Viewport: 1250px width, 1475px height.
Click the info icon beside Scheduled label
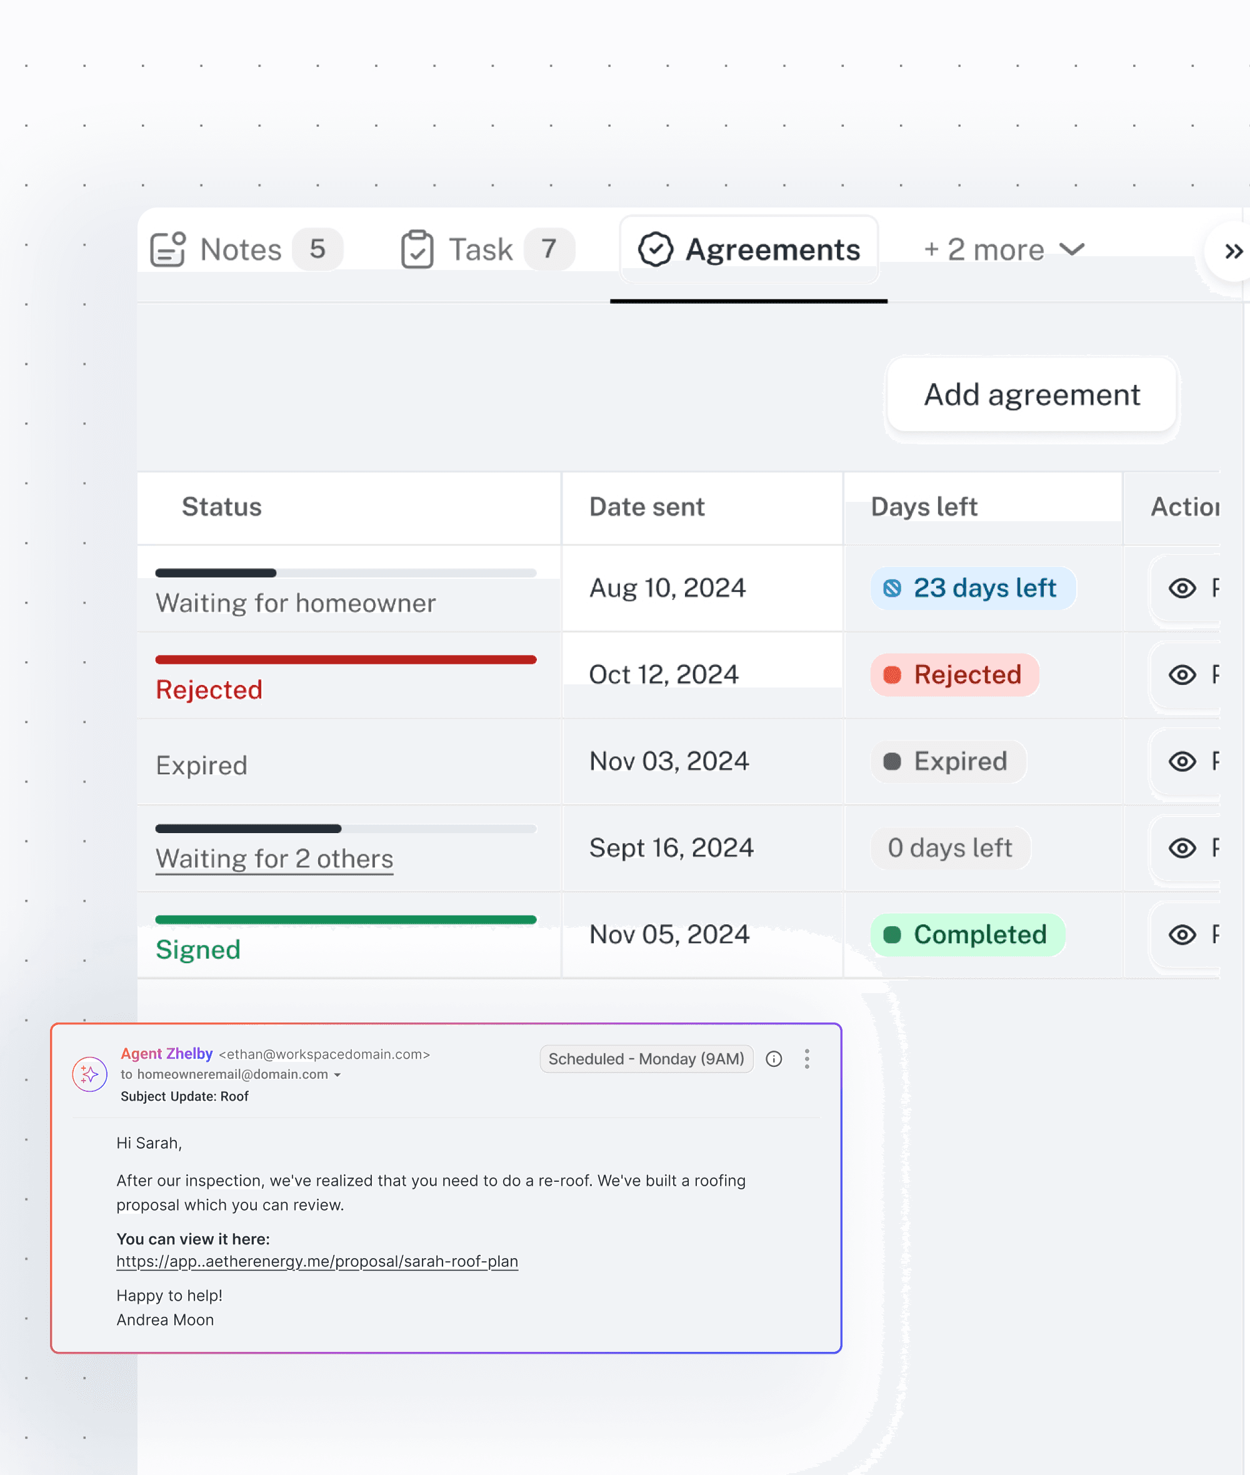(774, 1058)
